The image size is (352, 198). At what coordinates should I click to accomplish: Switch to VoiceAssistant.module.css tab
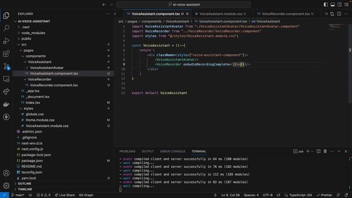tap(221, 14)
